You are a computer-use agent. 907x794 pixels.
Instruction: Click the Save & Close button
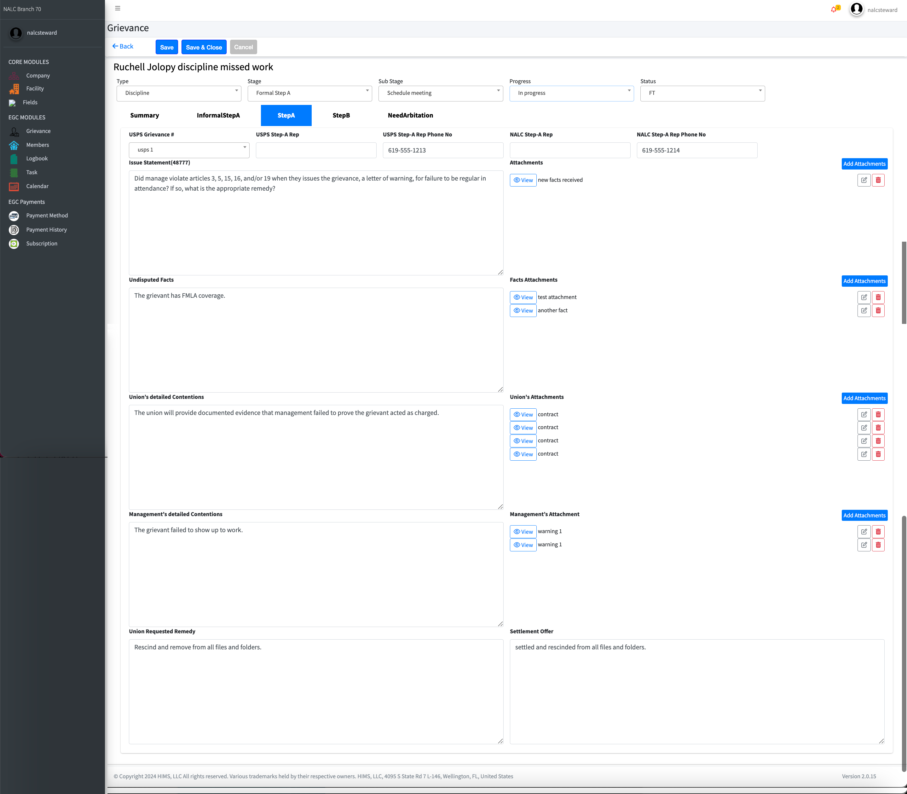coord(204,47)
